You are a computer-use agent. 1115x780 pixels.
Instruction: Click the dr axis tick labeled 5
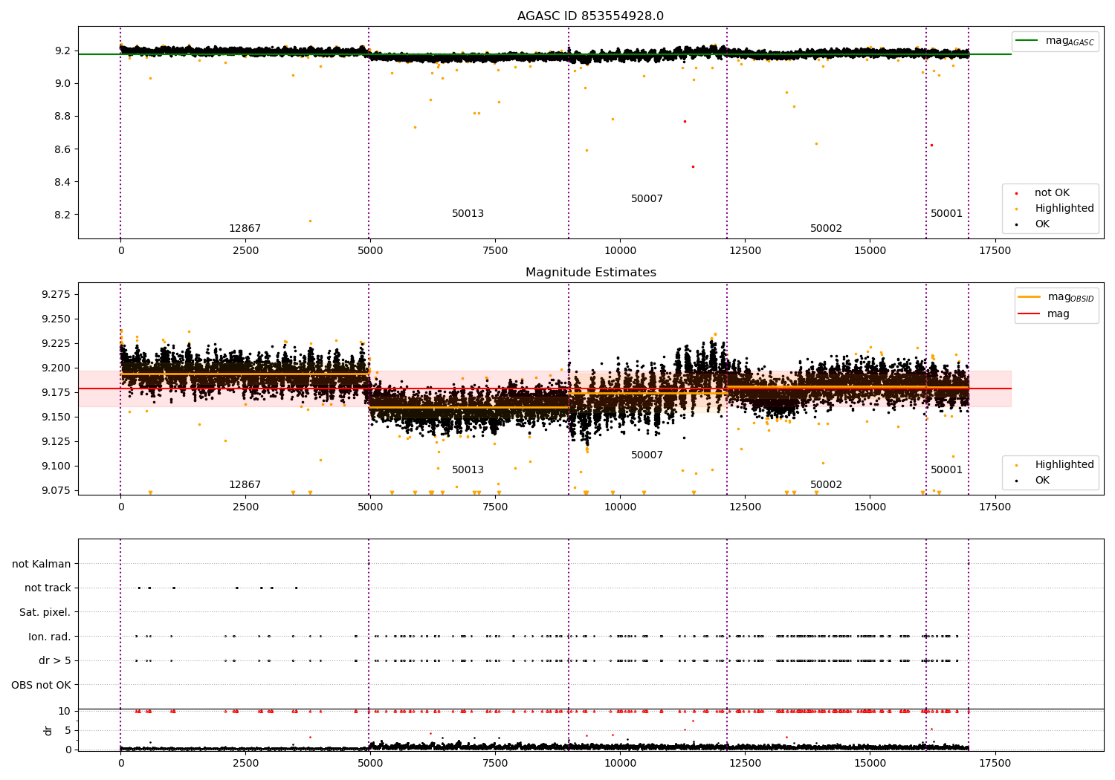68,731
